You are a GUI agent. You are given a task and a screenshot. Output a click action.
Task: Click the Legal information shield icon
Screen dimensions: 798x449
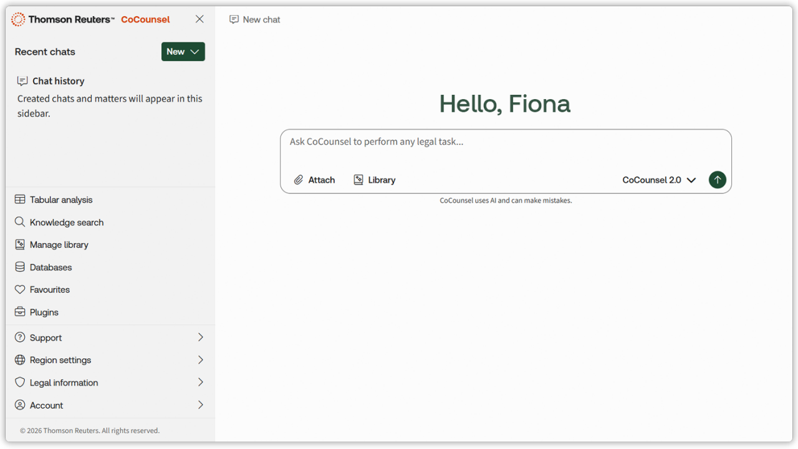coord(20,382)
